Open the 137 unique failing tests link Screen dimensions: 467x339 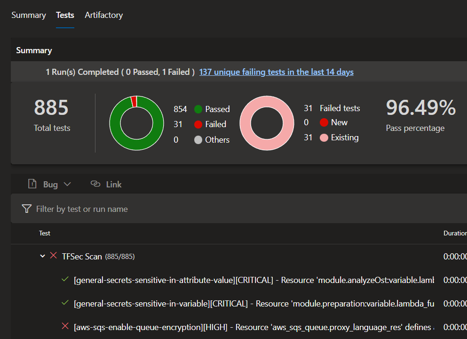[277, 72]
